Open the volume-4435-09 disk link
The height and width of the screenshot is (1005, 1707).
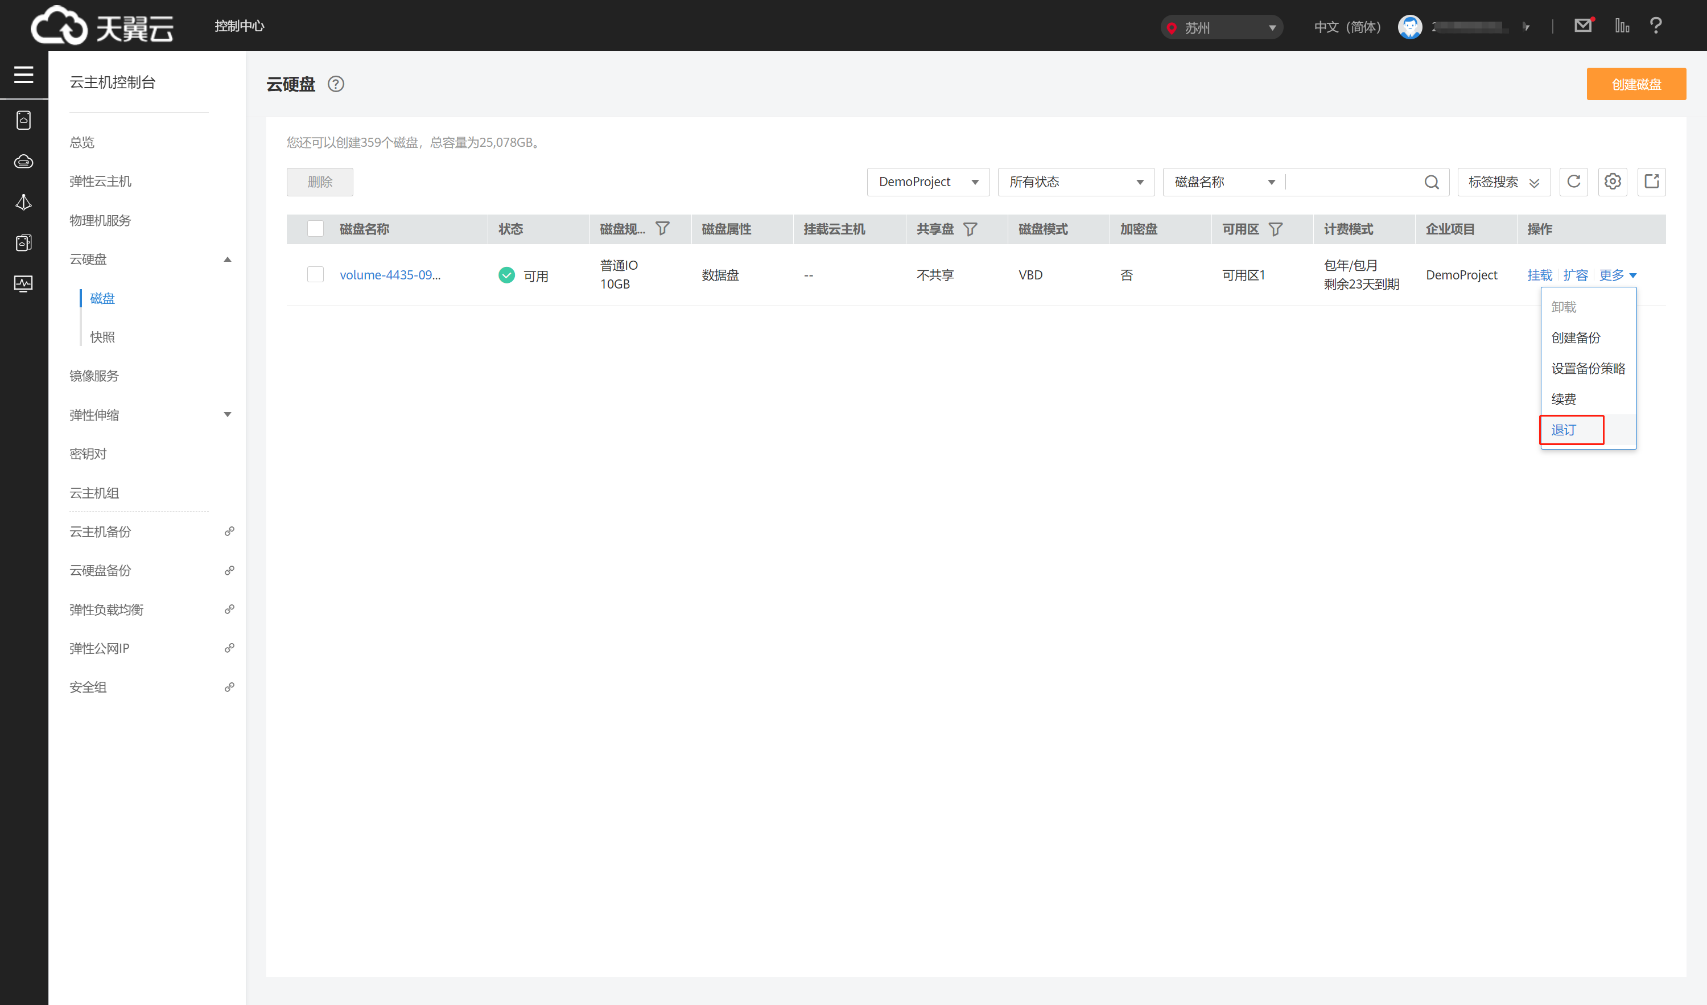(390, 274)
